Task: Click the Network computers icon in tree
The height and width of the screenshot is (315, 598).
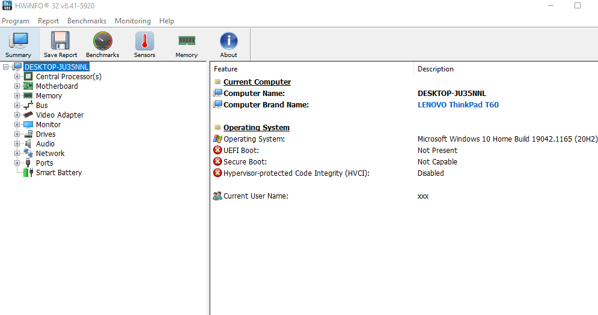Action: tap(28, 153)
